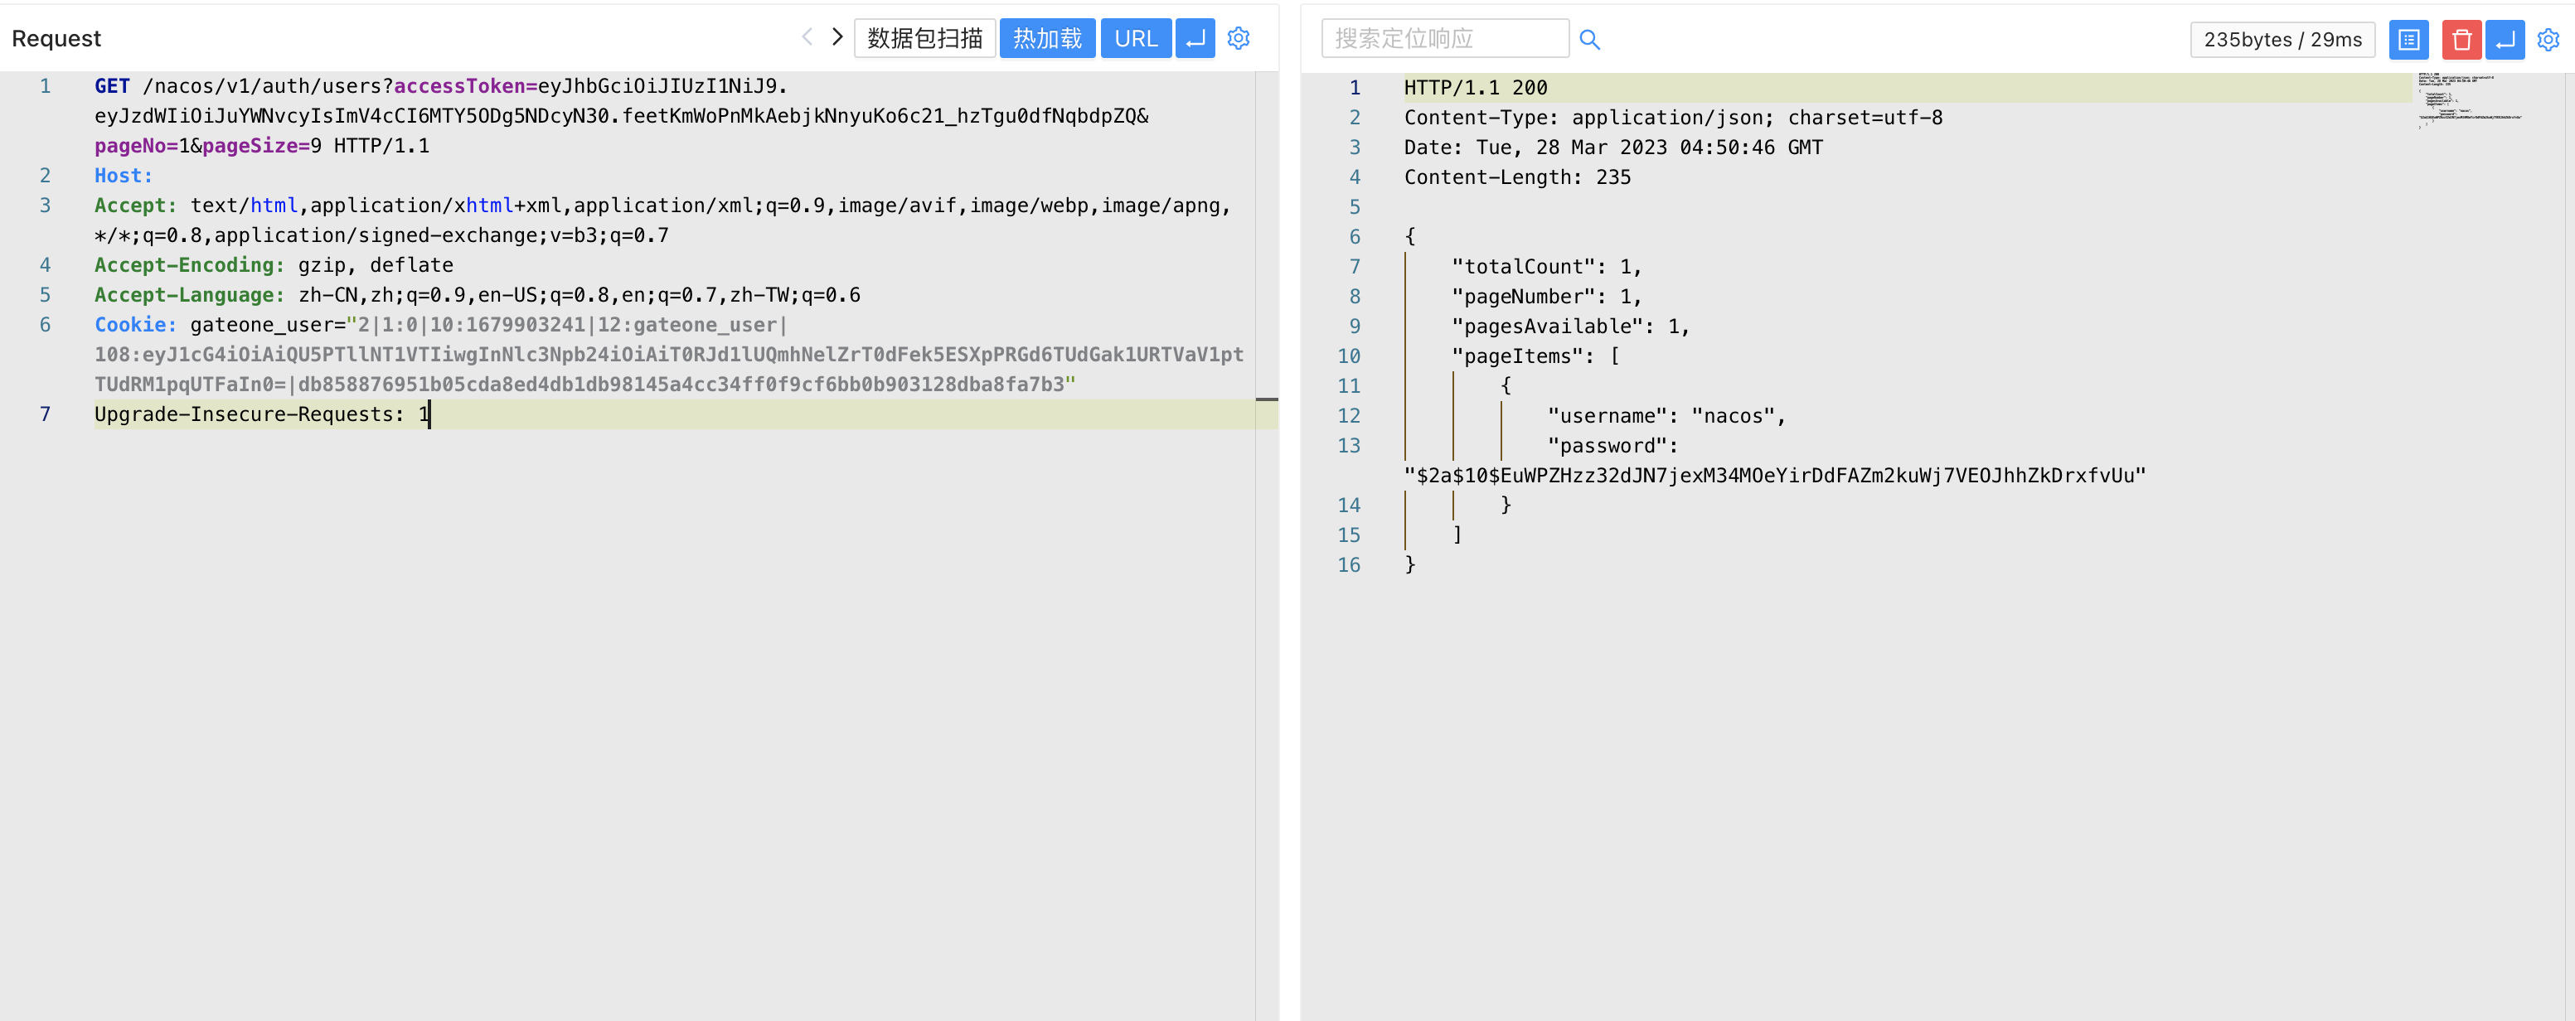Click the Host header line in request

click(124, 176)
